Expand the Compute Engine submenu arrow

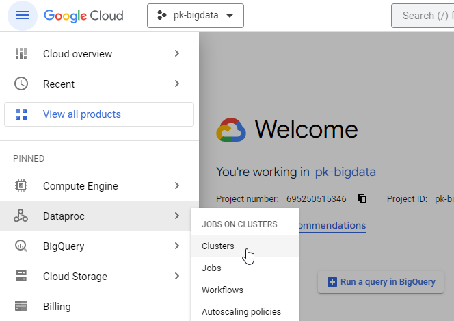[x=177, y=186]
